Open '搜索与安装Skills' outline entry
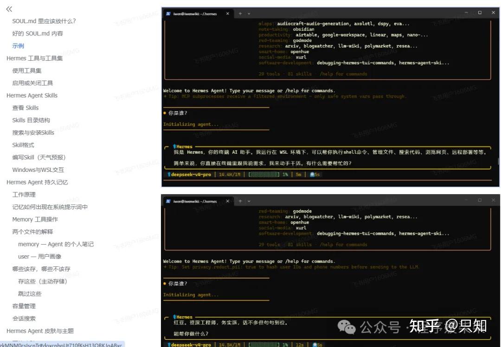This screenshot has height=347, width=501. (x=33, y=133)
